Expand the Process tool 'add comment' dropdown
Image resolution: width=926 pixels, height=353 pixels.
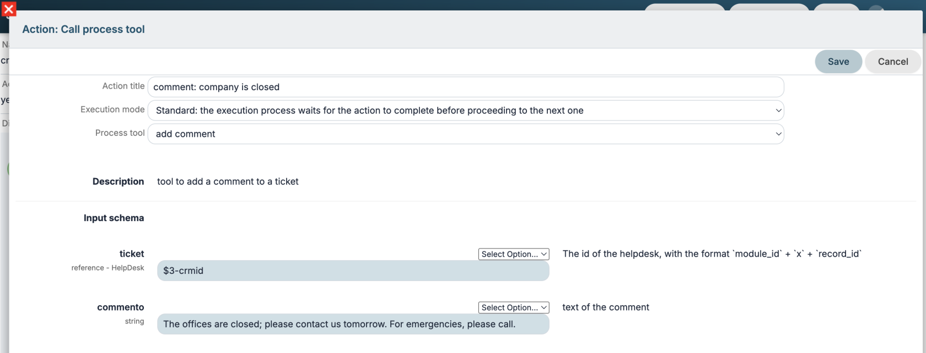466,134
